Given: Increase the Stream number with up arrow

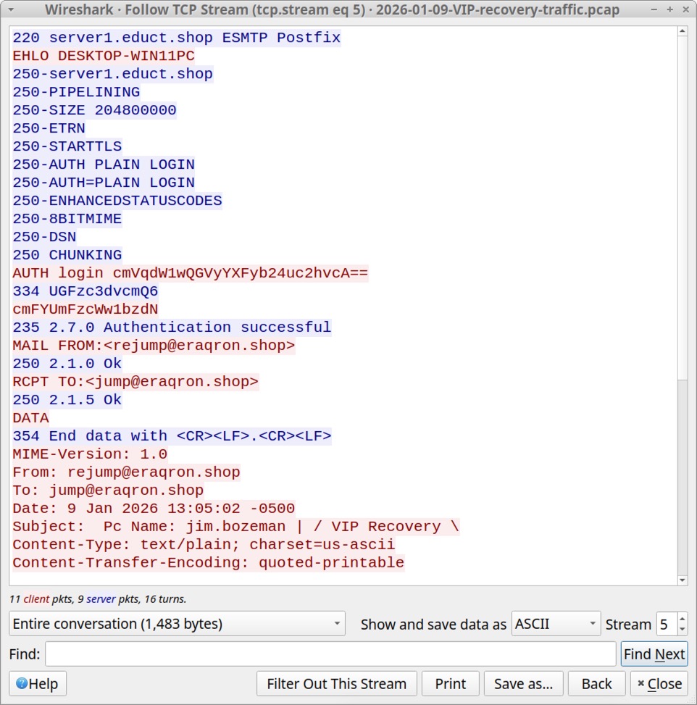Looking at the screenshot, I should (682, 619).
